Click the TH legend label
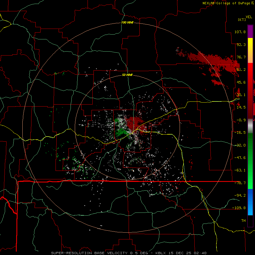The image size is (255, 255). click(243, 221)
